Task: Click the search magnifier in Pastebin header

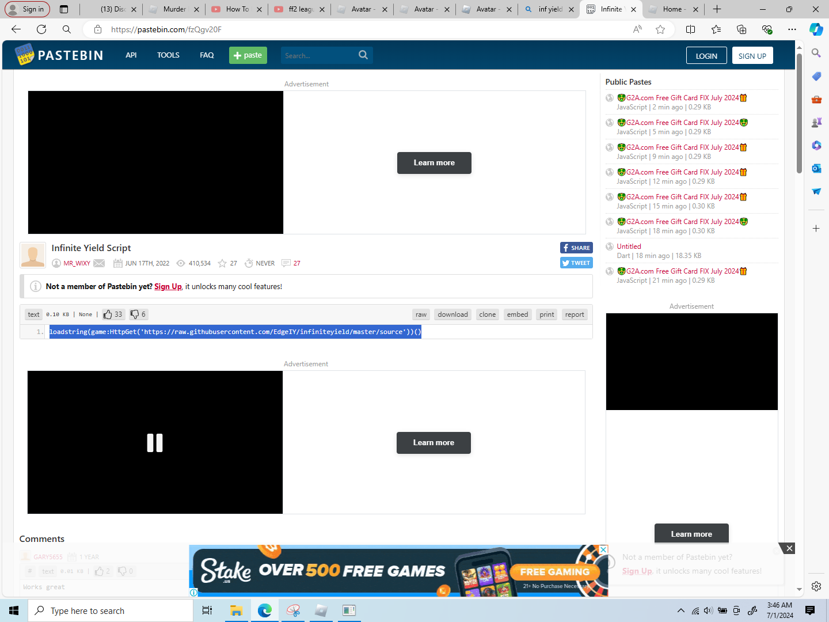Action: 363,55
